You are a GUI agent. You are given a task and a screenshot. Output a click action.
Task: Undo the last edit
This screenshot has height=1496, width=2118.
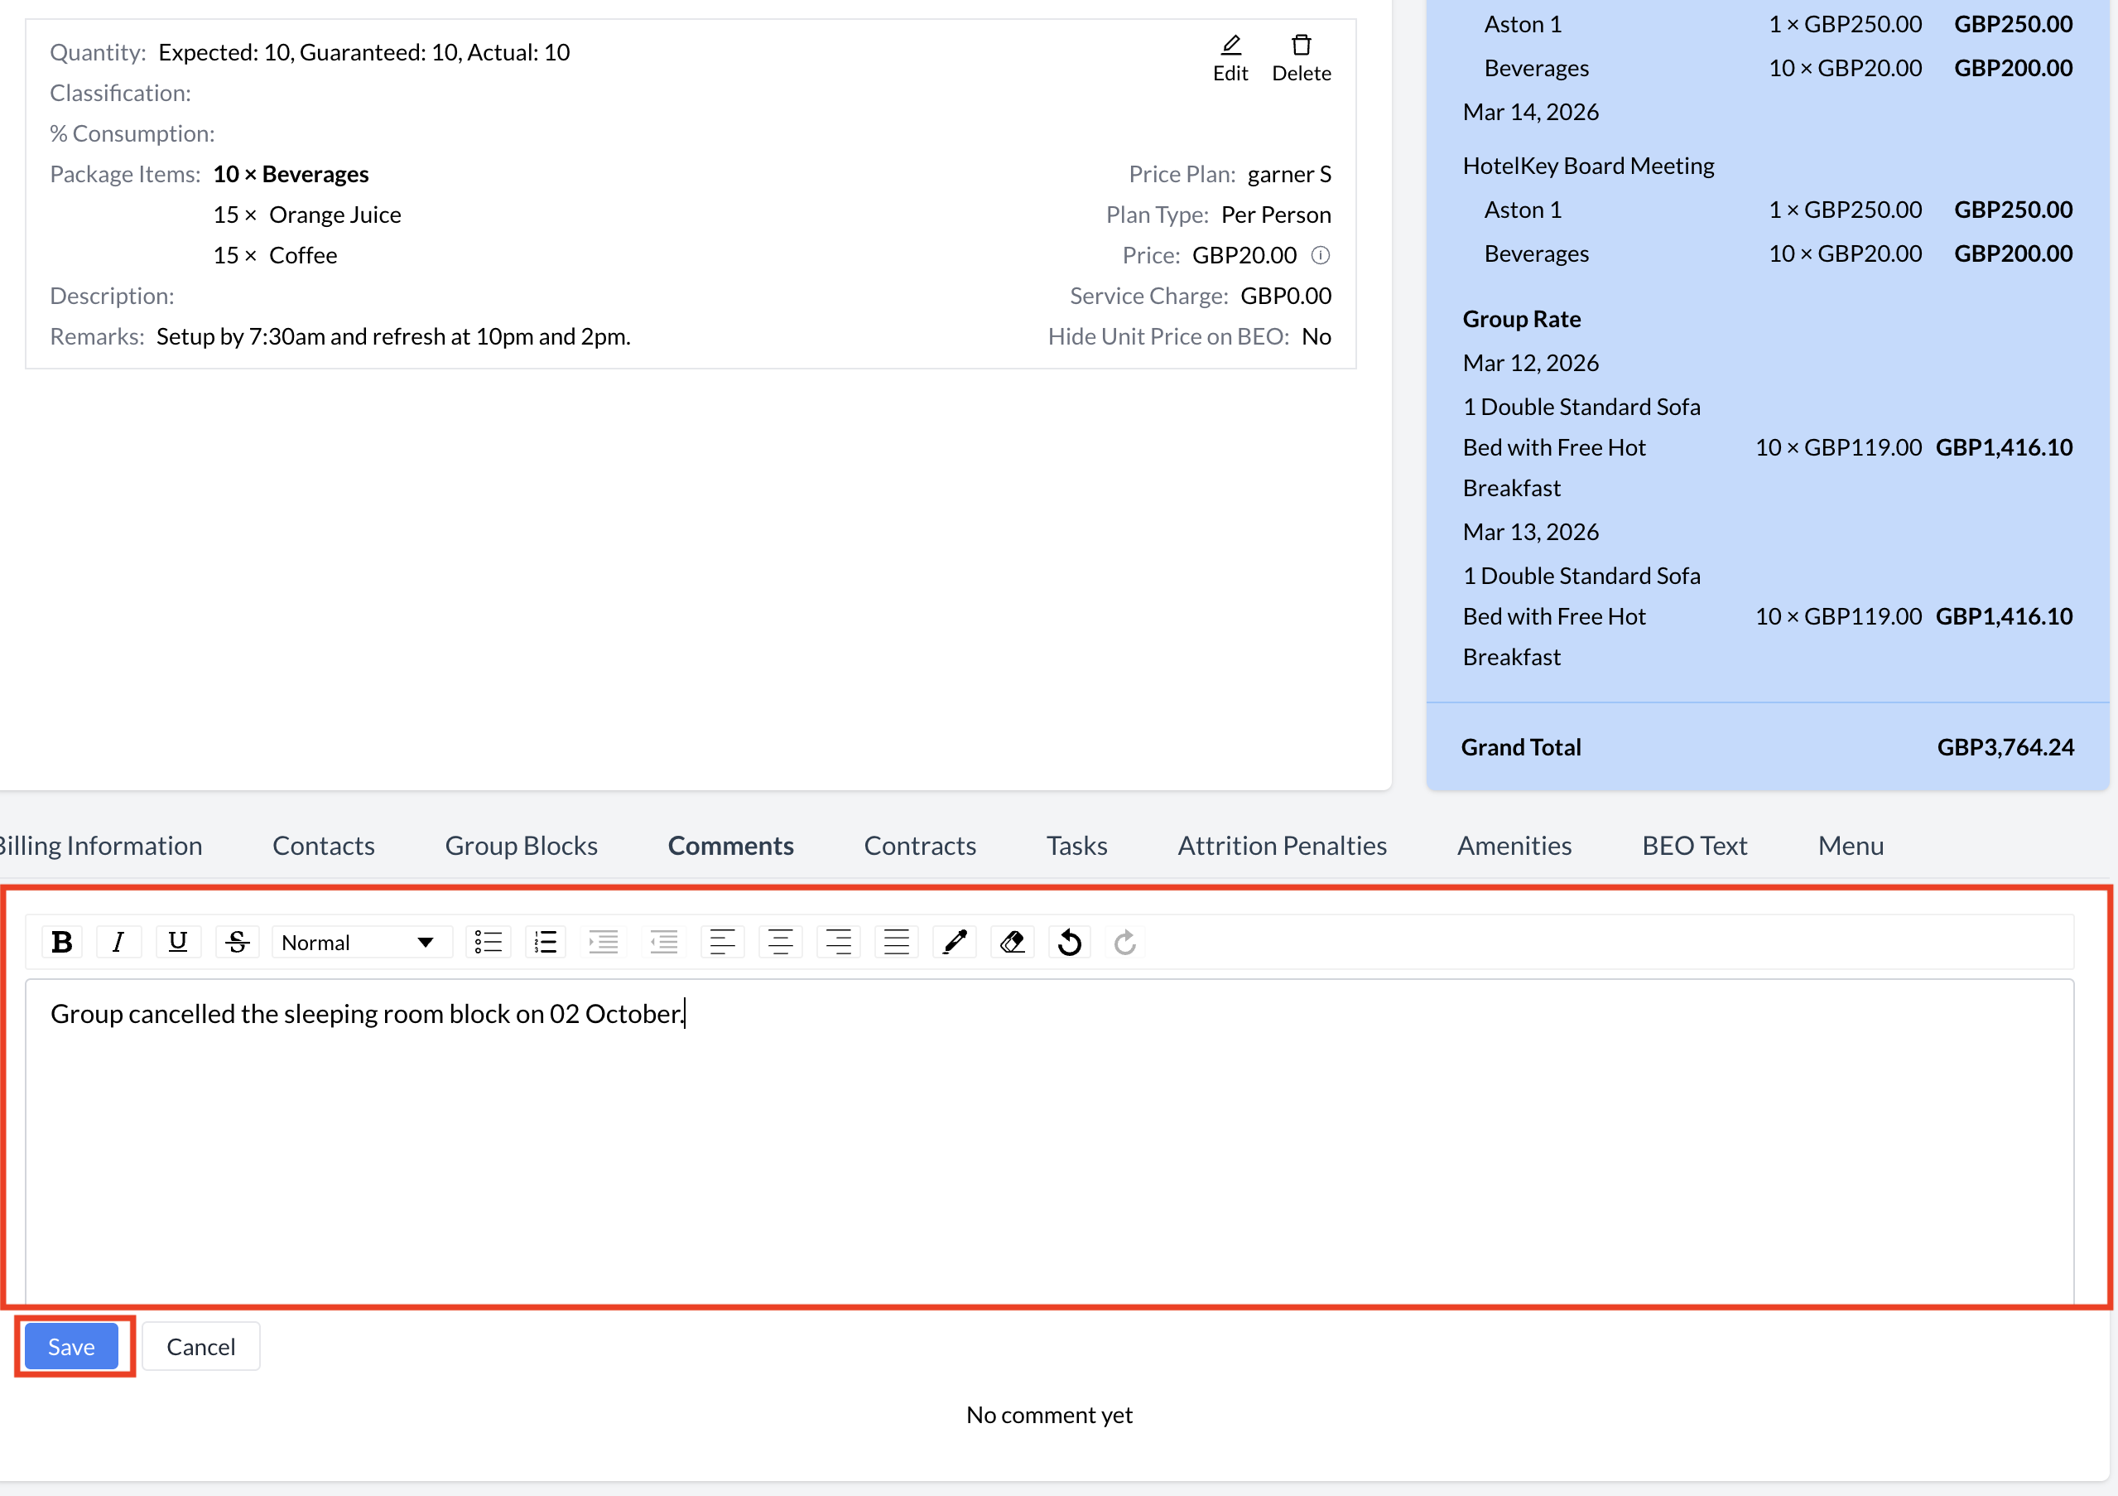click(1069, 943)
